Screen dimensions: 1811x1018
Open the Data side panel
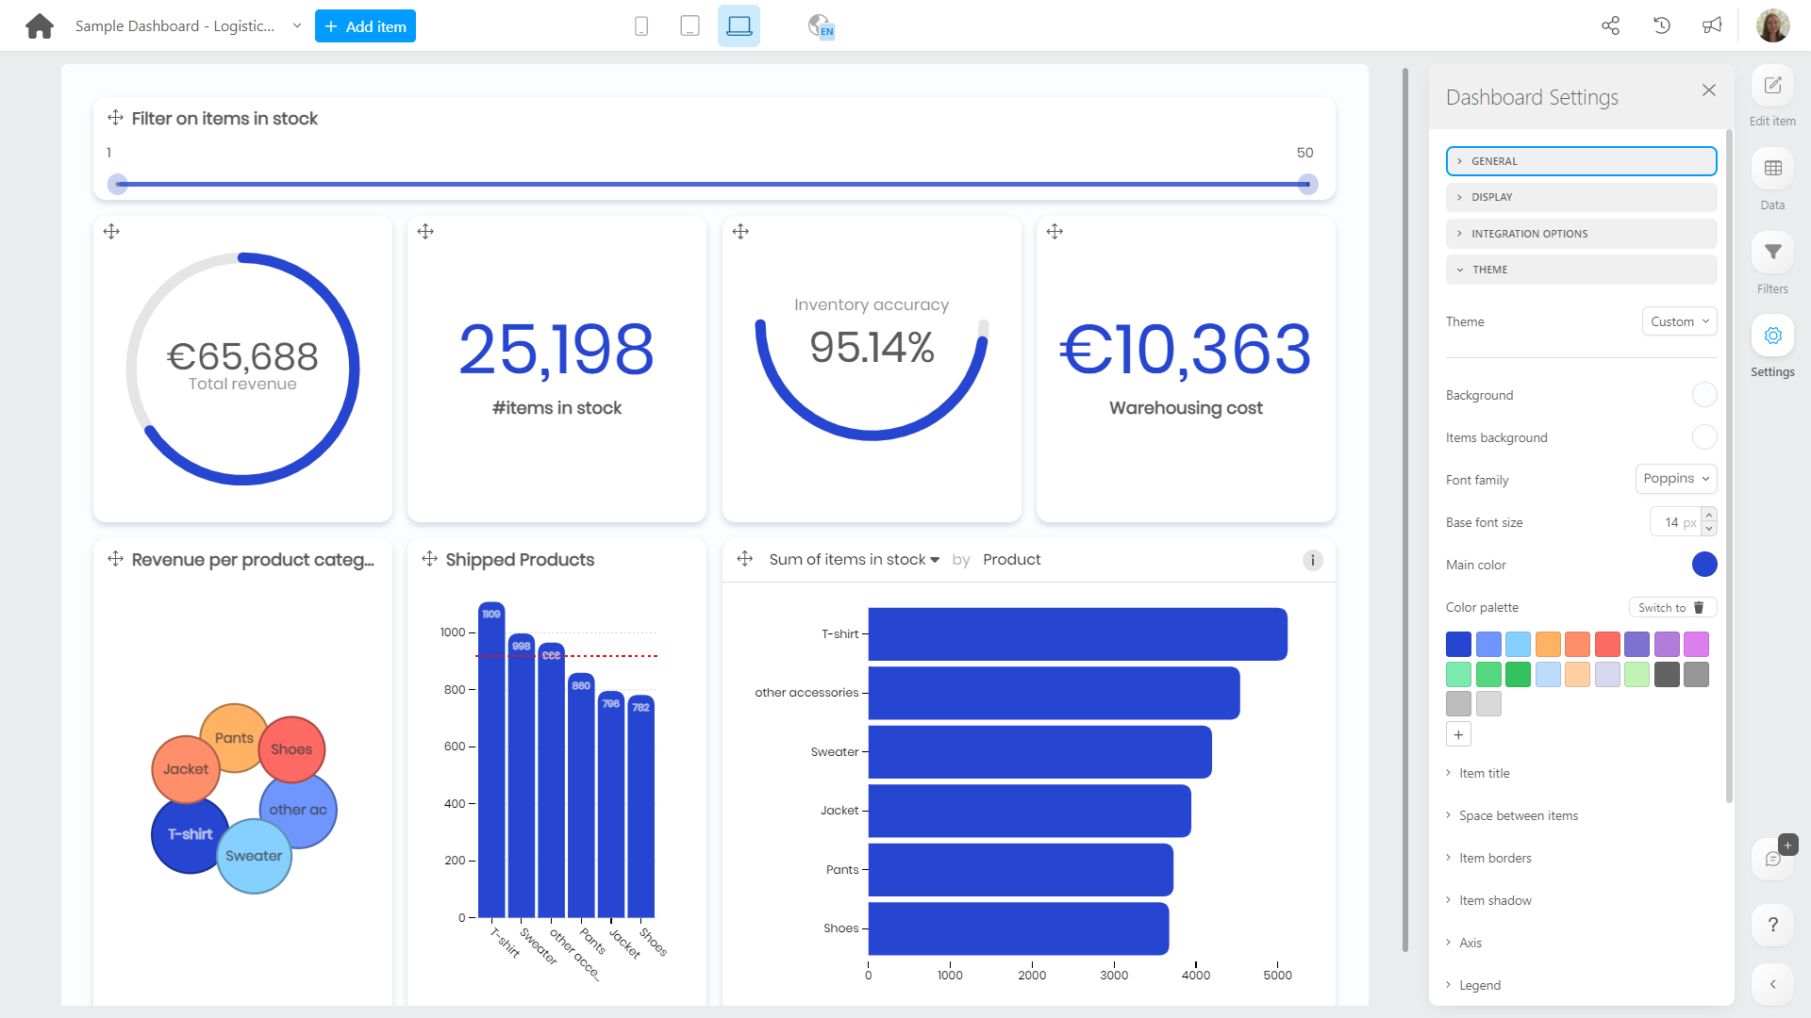point(1772,169)
